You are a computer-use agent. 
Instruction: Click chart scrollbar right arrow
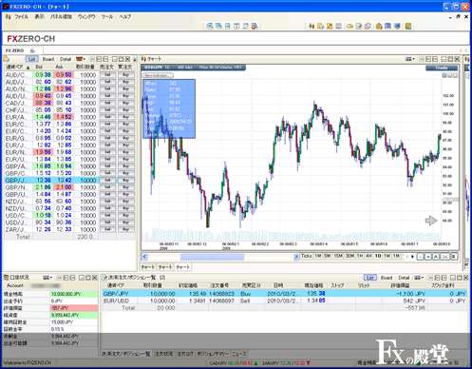point(296,257)
